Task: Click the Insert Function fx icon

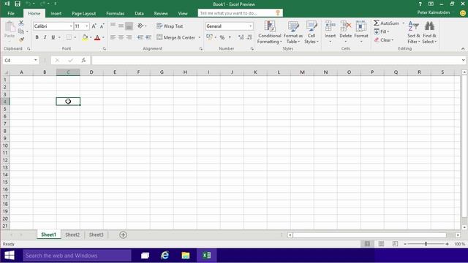Action: click(83, 60)
